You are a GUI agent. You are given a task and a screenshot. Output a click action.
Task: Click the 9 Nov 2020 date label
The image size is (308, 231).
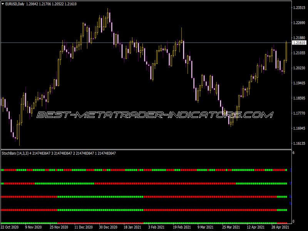pos(33,227)
